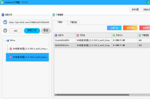Click the pink 文件名 column icon
Viewport: 150px width, 99px height.
pos(78,35)
